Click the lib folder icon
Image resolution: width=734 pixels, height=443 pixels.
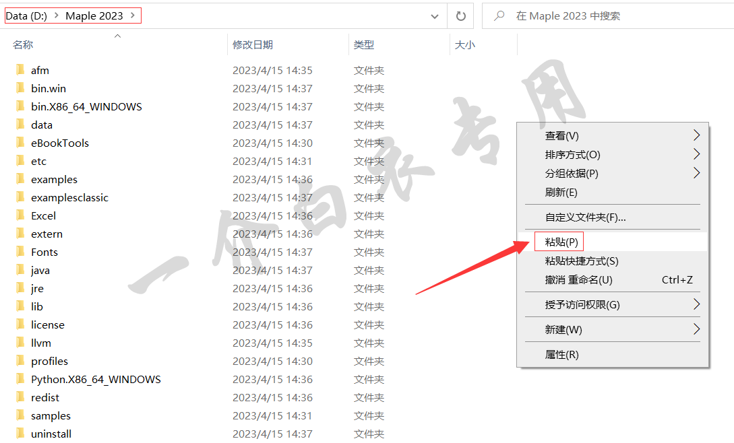(x=20, y=307)
